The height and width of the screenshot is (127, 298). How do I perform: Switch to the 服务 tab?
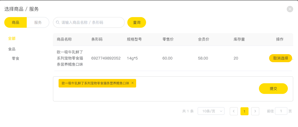coord(38,22)
